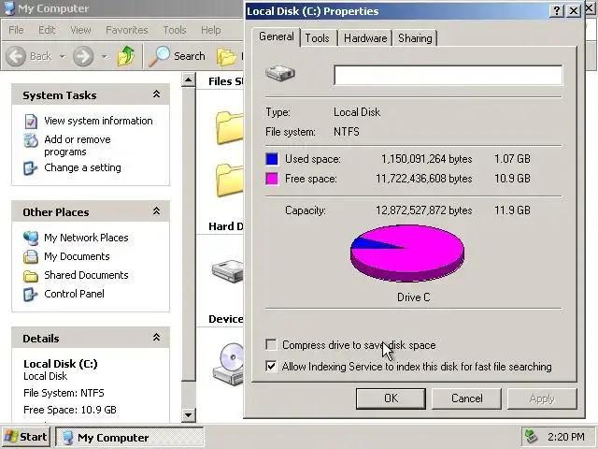Open the Tools menu in My Computer
Screen dimensions: 598x449
click(x=175, y=30)
